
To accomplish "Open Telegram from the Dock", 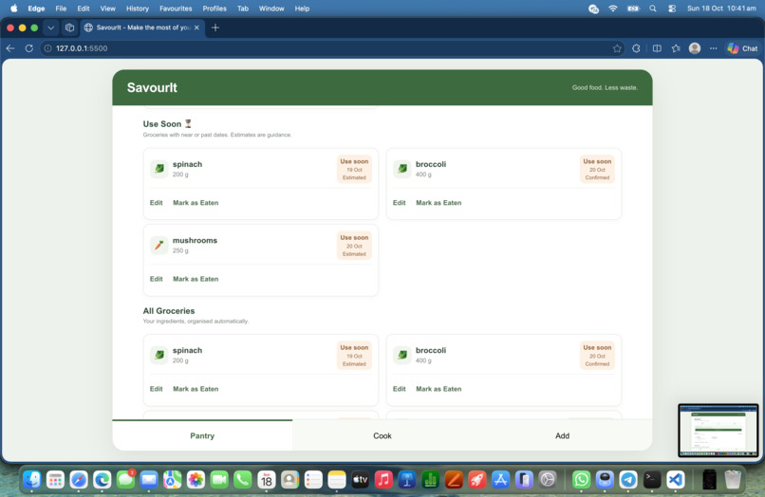I will pos(628,480).
